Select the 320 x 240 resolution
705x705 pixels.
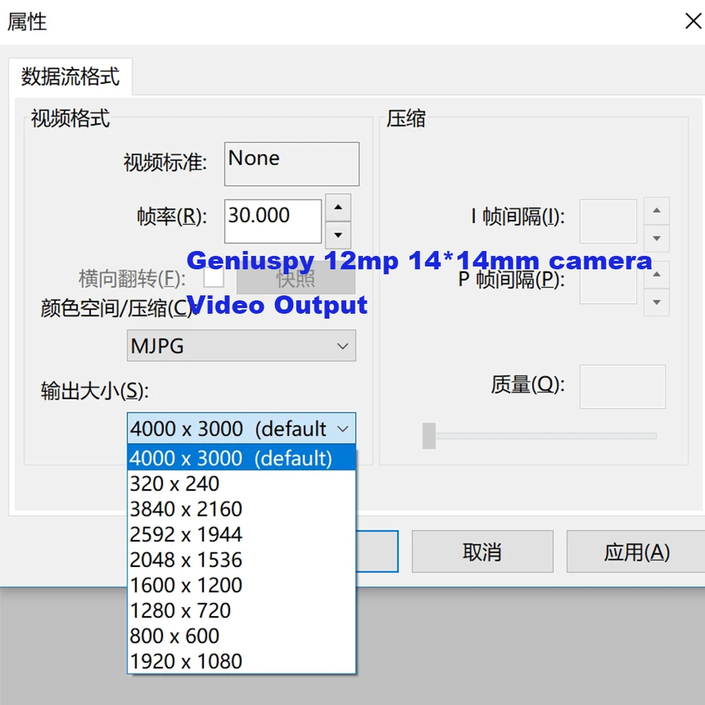[241, 484]
